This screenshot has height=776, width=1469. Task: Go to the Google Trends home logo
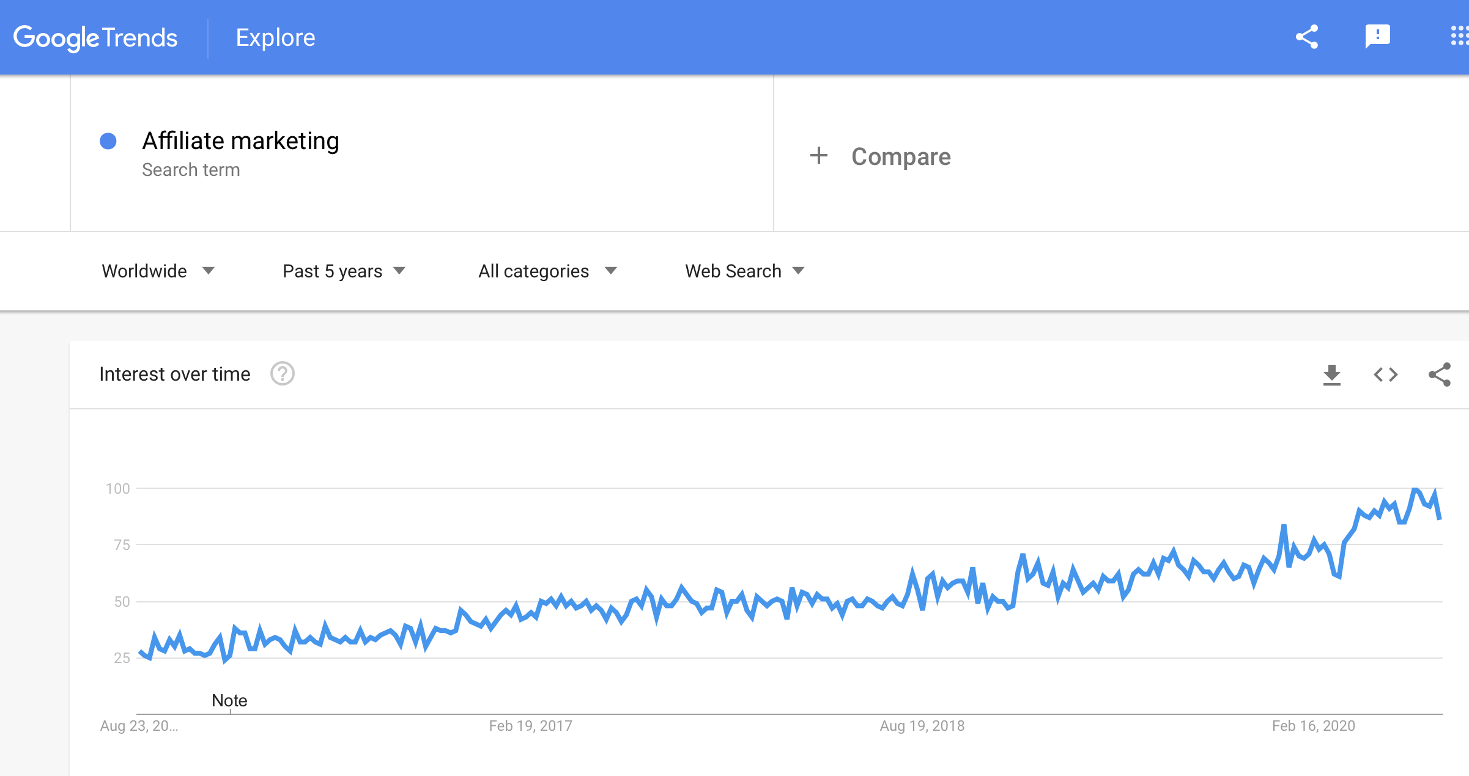pyautogui.click(x=95, y=38)
